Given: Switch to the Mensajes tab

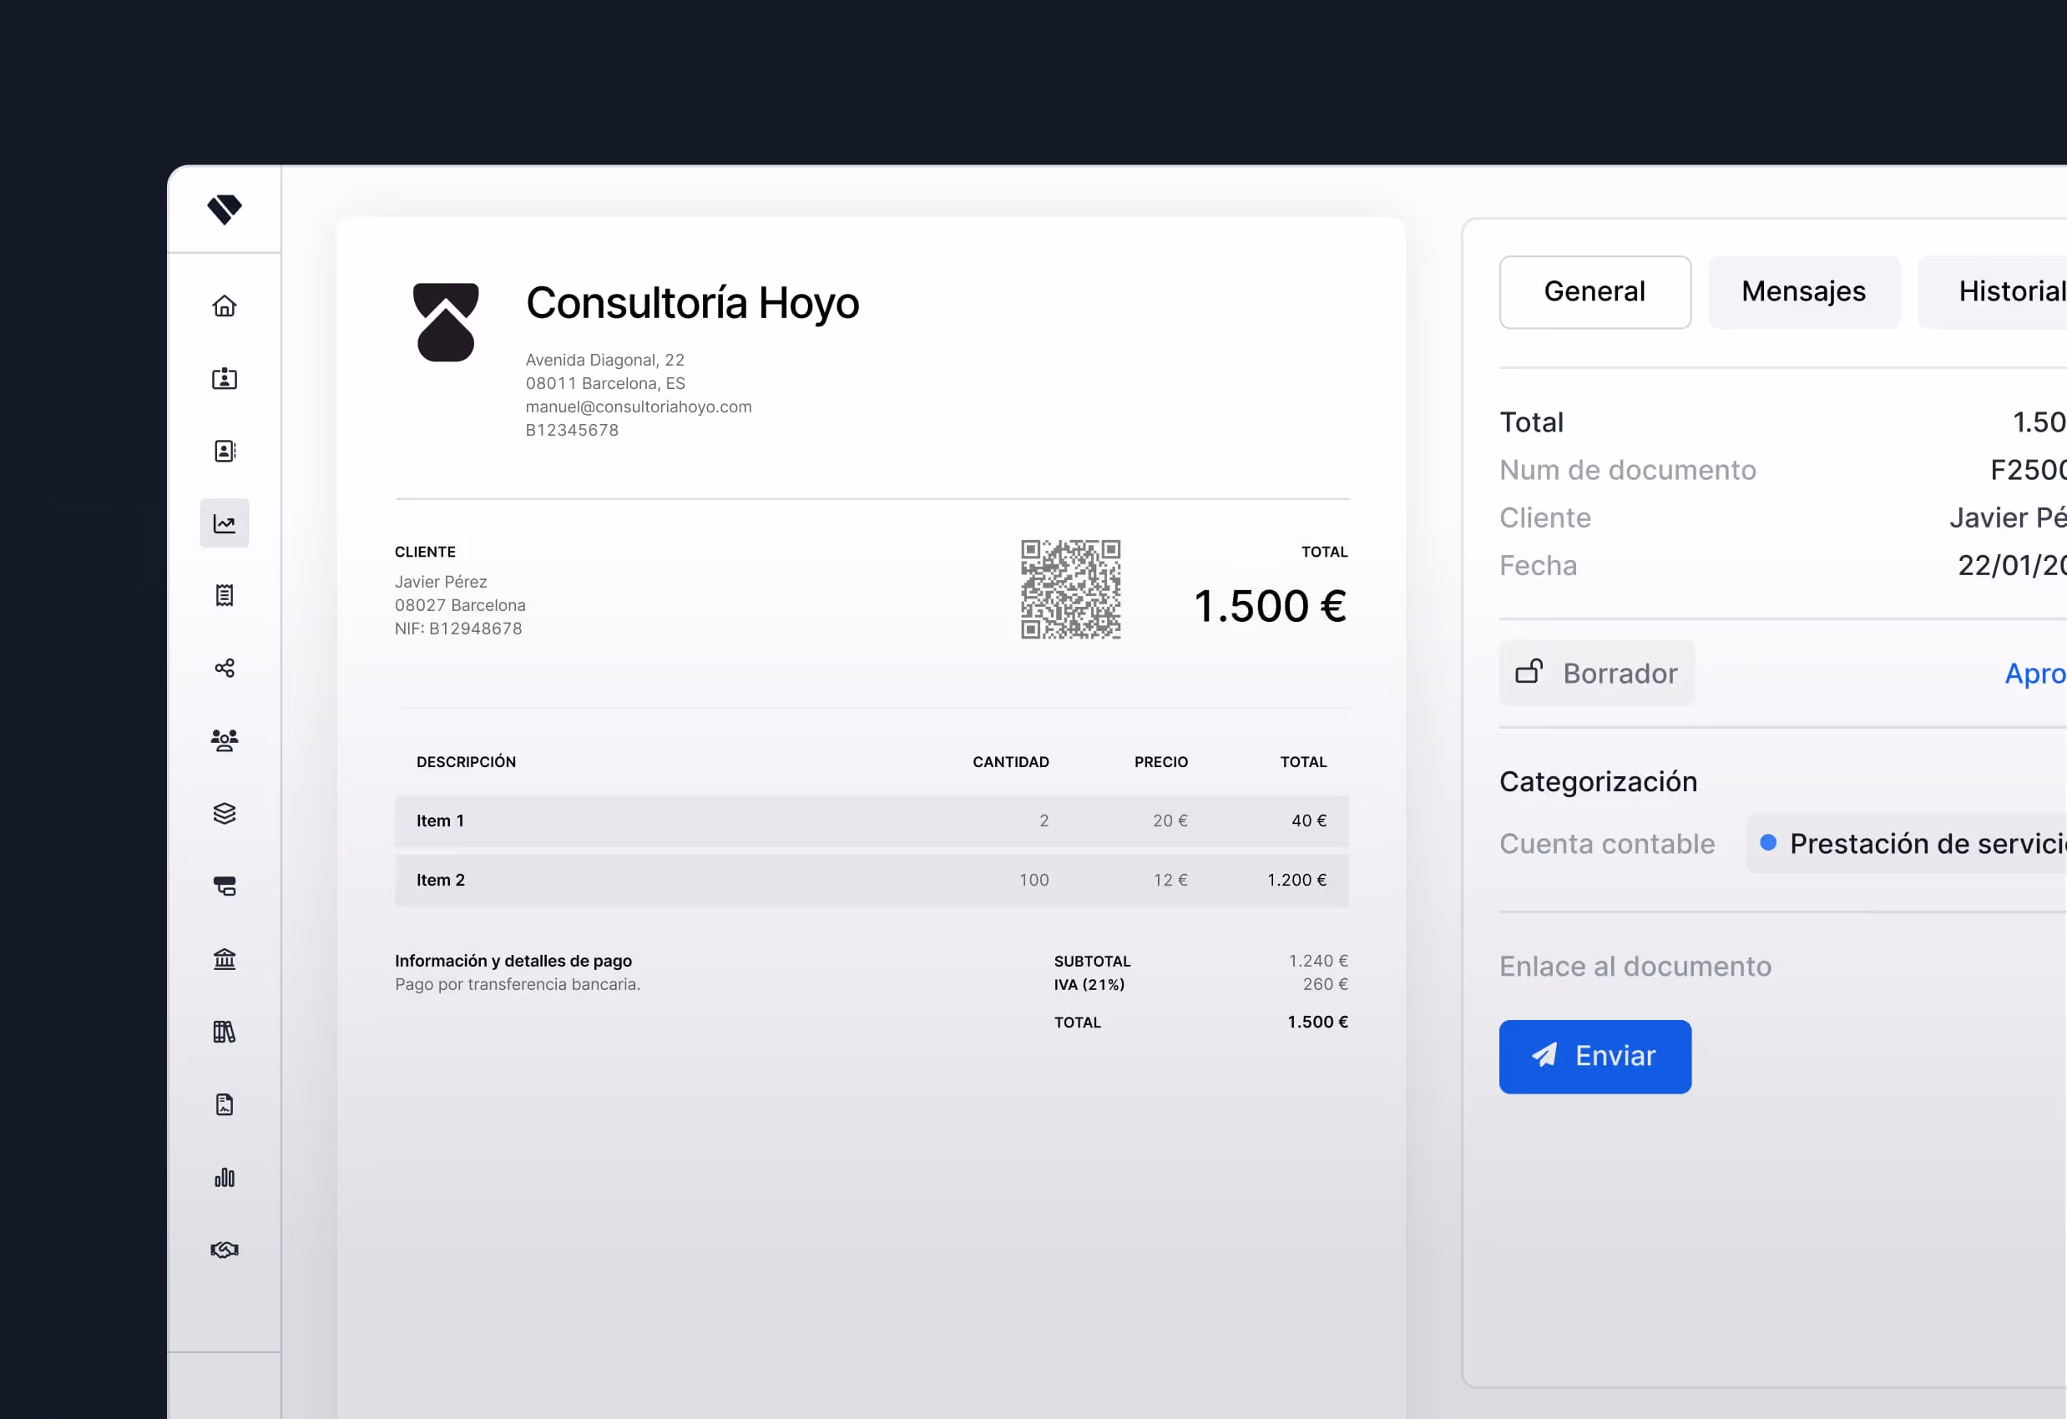Looking at the screenshot, I should [1803, 292].
